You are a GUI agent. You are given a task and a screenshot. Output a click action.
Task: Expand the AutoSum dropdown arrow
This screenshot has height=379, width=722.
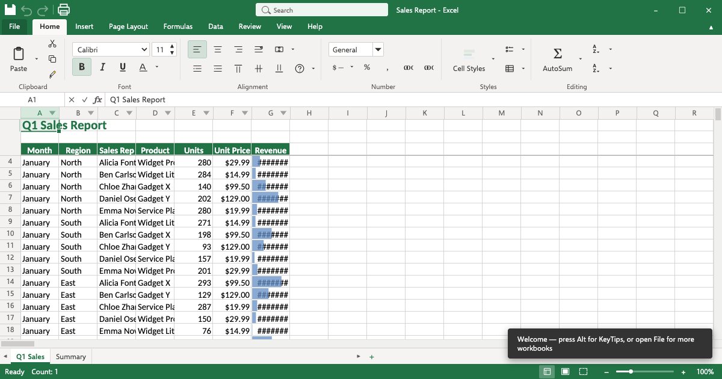point(581,59)
